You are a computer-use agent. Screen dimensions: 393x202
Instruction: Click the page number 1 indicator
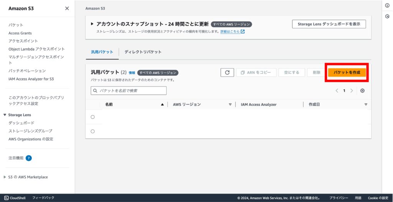[344, 91]
